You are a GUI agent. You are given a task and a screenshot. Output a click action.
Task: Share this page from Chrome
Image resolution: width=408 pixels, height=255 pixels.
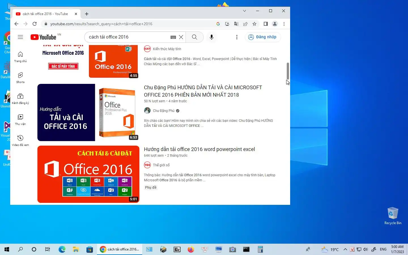[x=245, y=24]
